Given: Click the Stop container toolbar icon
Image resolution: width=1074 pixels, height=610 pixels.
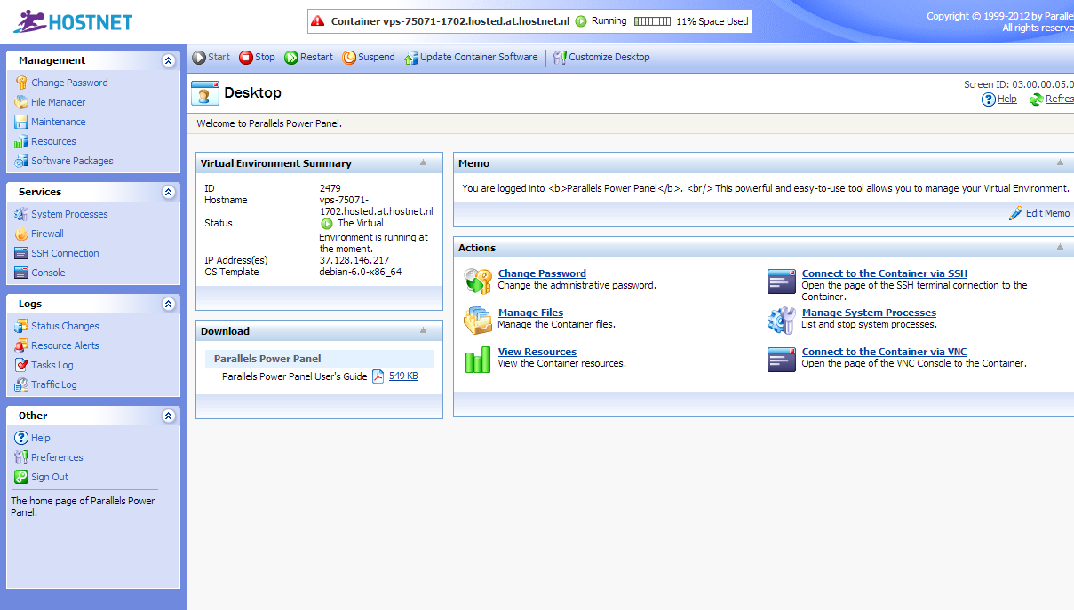Looking at the screenshot, I should point(246,58).
